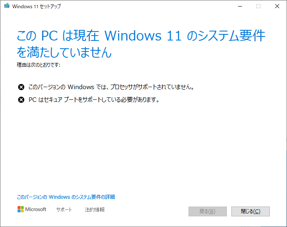
Task: Minimize the Windows 11 Setup window
Action: (240, 6)
